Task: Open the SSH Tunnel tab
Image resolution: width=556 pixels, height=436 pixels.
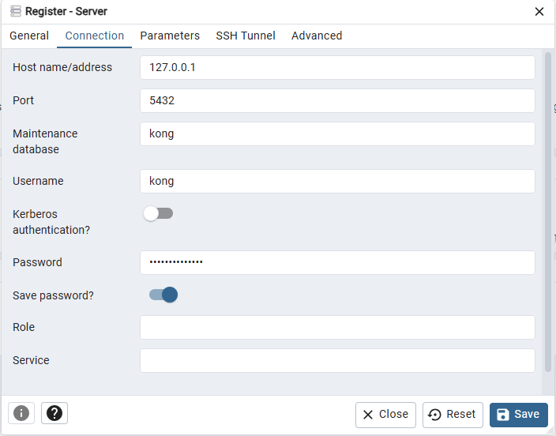Action: [x=246, y=36]
